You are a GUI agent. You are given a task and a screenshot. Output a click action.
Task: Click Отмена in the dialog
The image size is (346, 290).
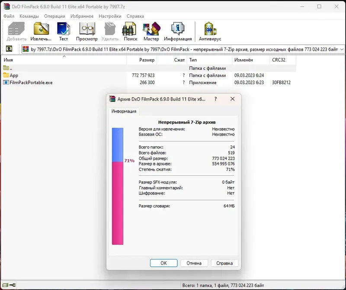tap(194, 263)
